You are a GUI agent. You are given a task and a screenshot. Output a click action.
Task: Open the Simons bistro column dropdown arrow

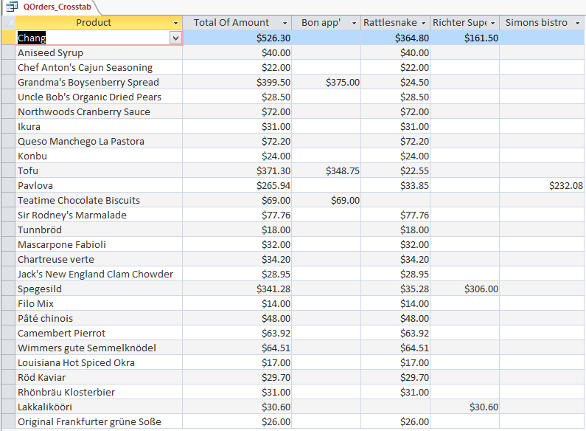pyautogui.click(x=576, y=23)
